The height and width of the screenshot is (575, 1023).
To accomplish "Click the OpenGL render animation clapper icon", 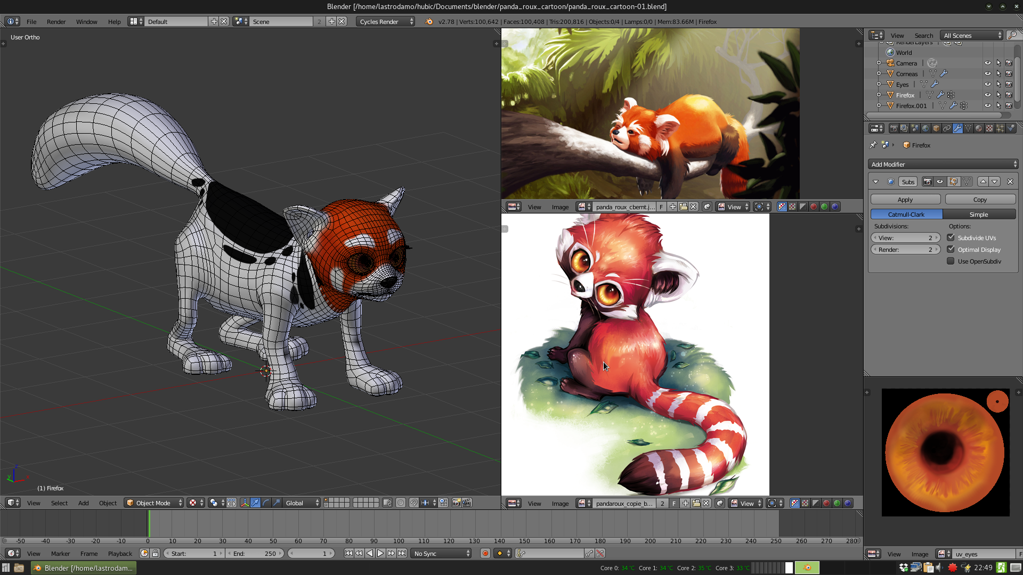I will click(x=467, y=503).
